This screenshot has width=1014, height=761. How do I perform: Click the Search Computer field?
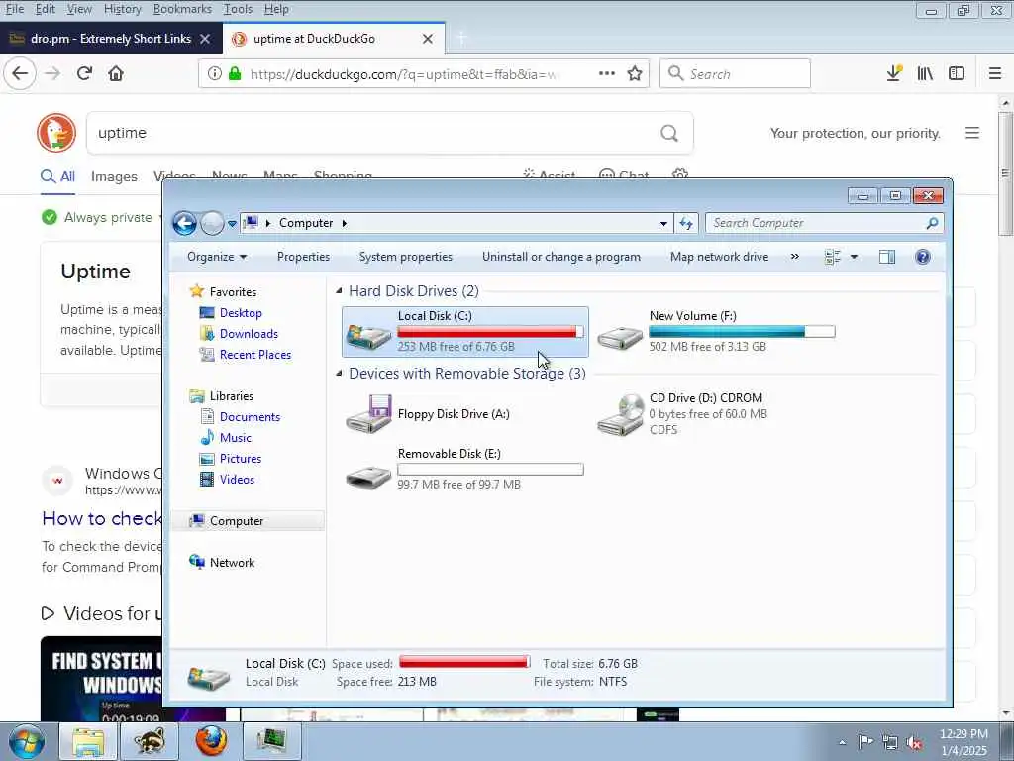click(824, 223)
